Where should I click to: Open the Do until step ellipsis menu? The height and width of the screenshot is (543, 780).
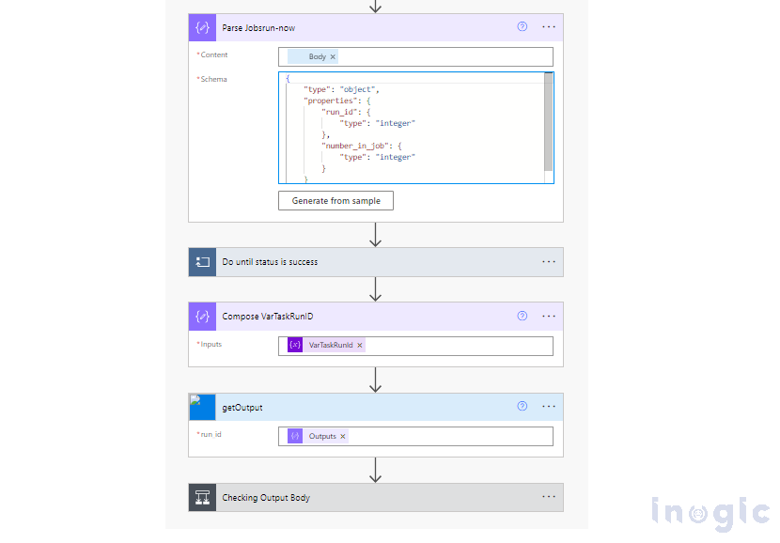point(549,261)
